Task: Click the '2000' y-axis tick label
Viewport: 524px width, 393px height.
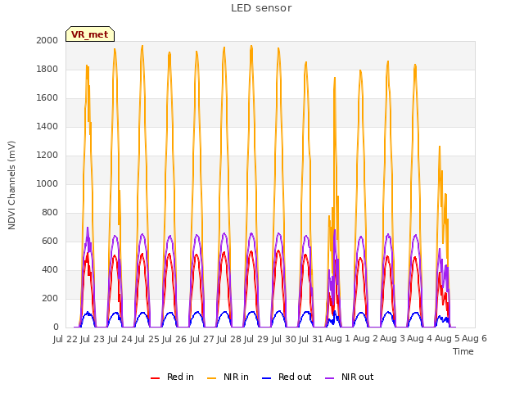Action: (47, 40)
